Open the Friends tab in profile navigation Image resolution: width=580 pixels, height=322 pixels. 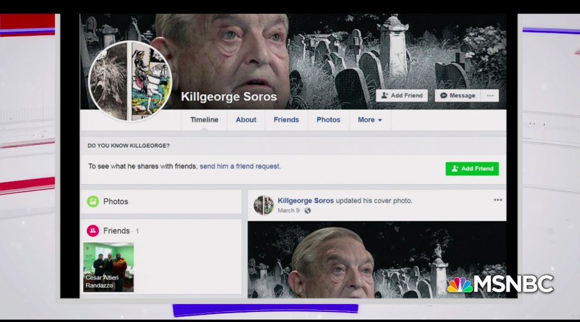tap(286, 120)
